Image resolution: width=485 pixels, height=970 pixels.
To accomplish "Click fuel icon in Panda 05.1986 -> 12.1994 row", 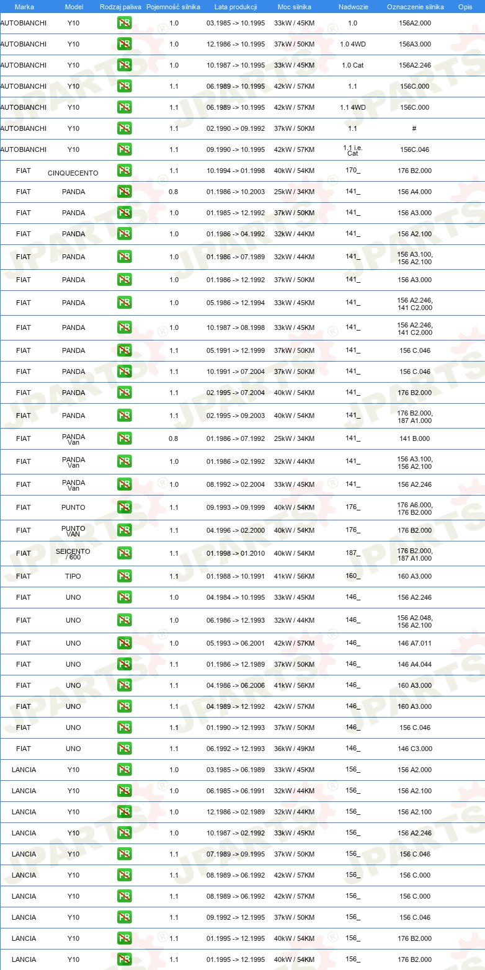I will coord(124,303).
